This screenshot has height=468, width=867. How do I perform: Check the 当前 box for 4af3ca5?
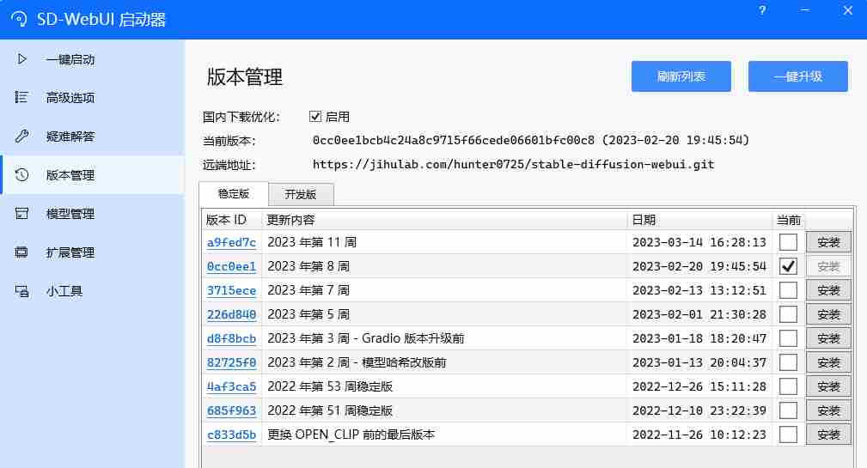[788, 386]
